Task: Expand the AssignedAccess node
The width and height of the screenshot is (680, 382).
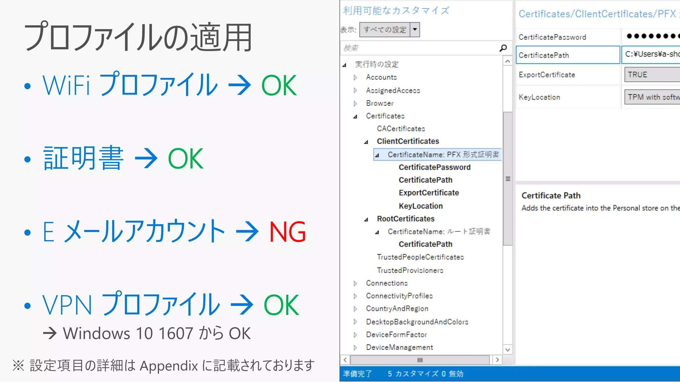Action: pyautogui.click(x=355, y=90)
